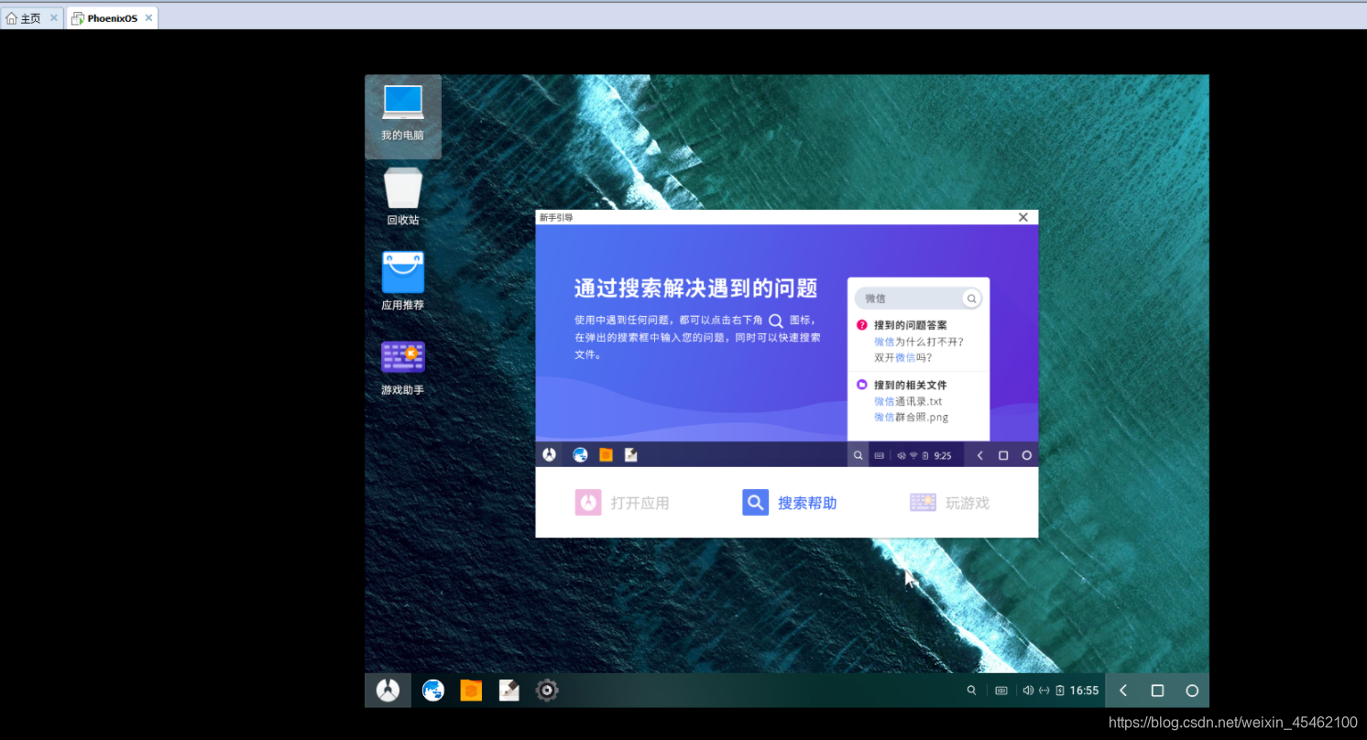Switch to the 主页 tab in VMware
The height and width of the screenshot is (740, 1367).
31,18
